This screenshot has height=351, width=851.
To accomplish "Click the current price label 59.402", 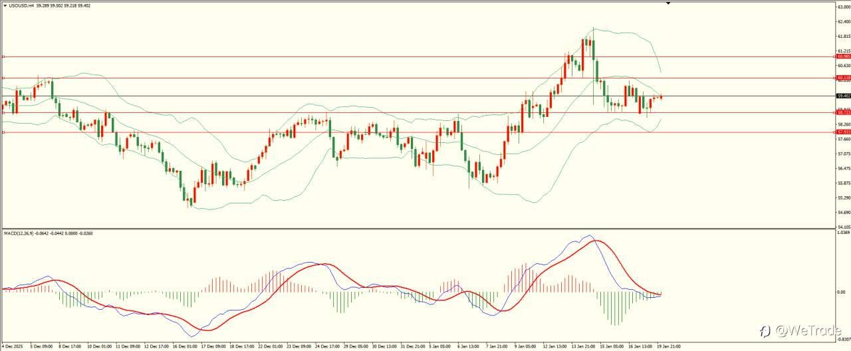I will pyautogui.click(x=843, y=96).
